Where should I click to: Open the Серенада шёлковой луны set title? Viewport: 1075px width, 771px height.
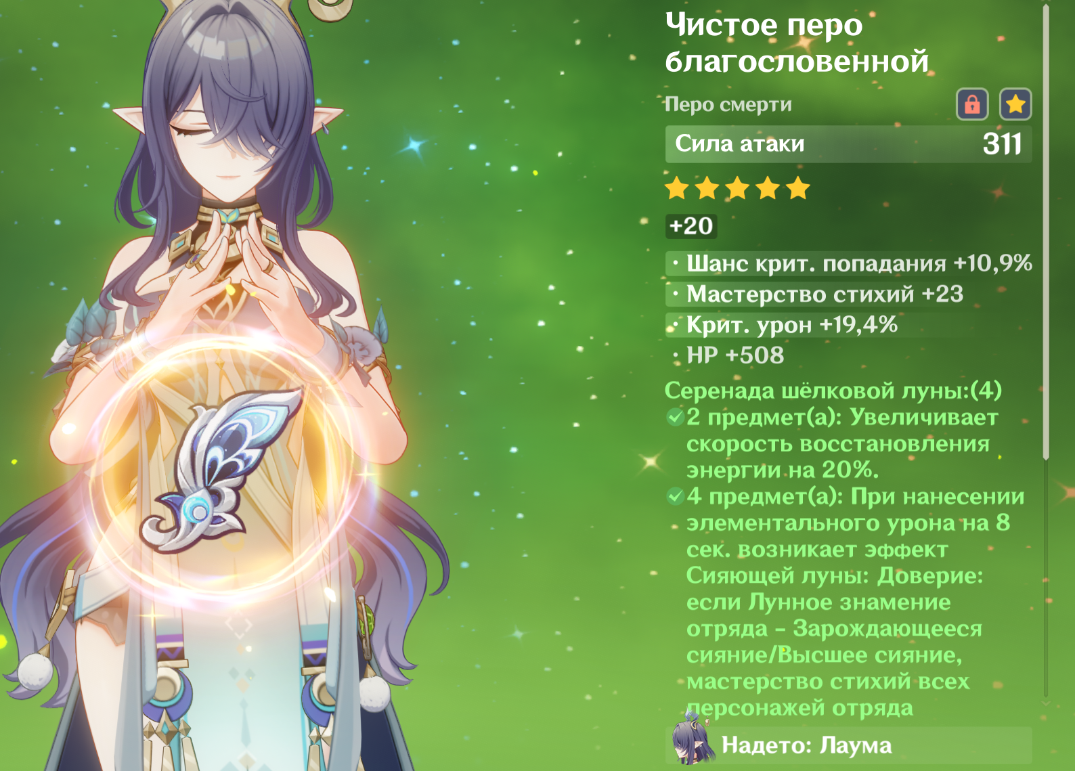pyautogui.click(x=833, y=391)
